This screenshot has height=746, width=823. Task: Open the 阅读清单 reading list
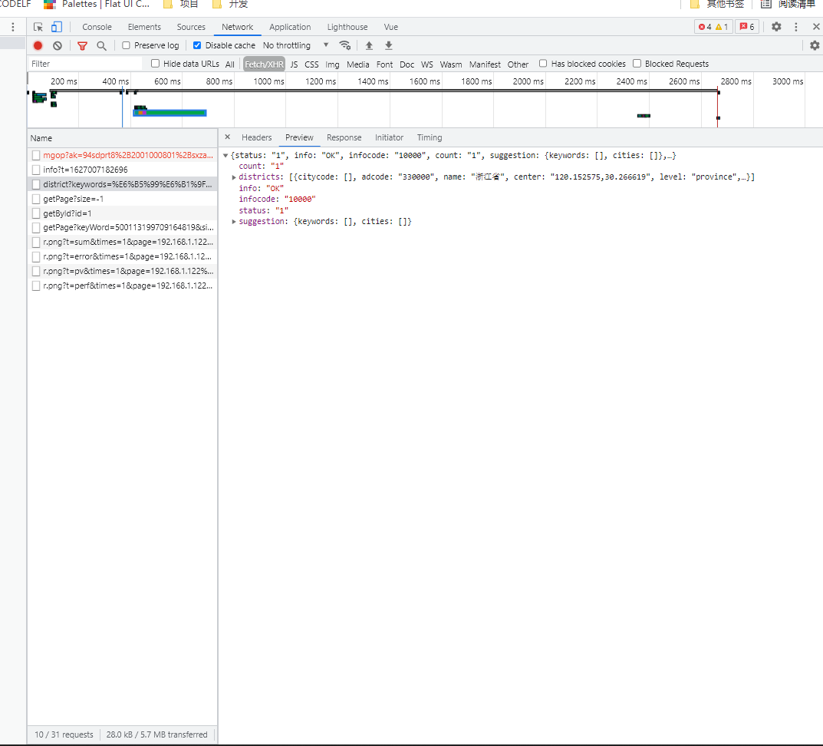[788, 4]
